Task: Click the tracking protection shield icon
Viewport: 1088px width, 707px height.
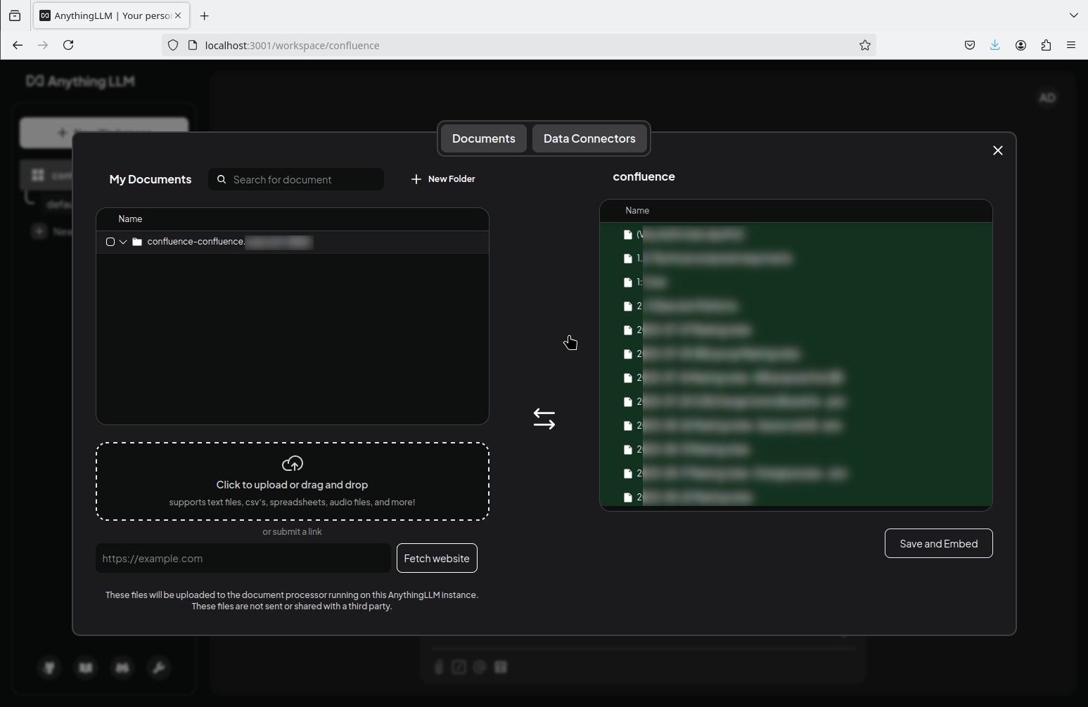Action: pyautogui.click(x=173, y=45)
